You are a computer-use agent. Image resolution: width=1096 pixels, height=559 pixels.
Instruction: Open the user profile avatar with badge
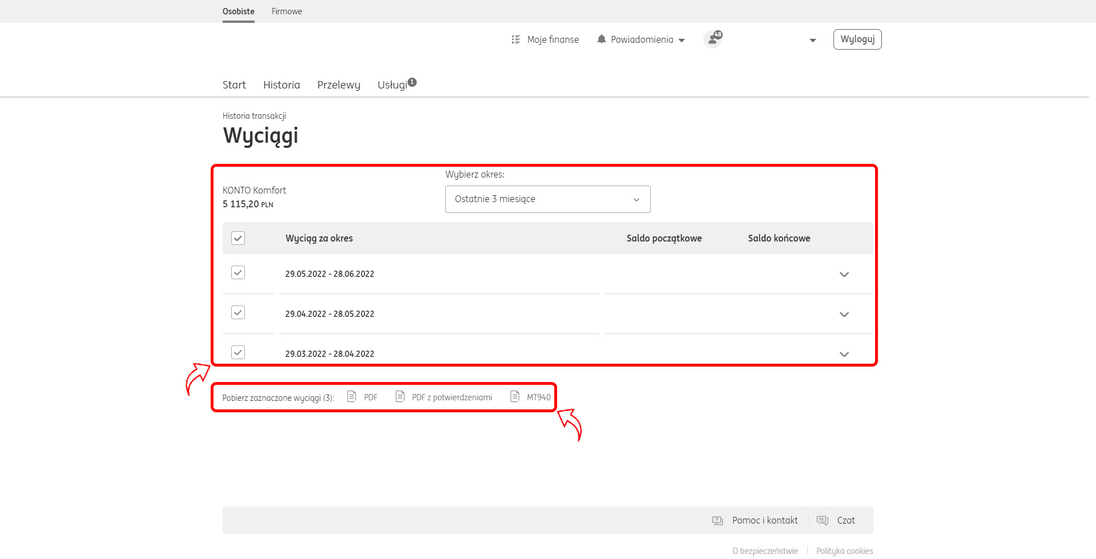(712, 39)
